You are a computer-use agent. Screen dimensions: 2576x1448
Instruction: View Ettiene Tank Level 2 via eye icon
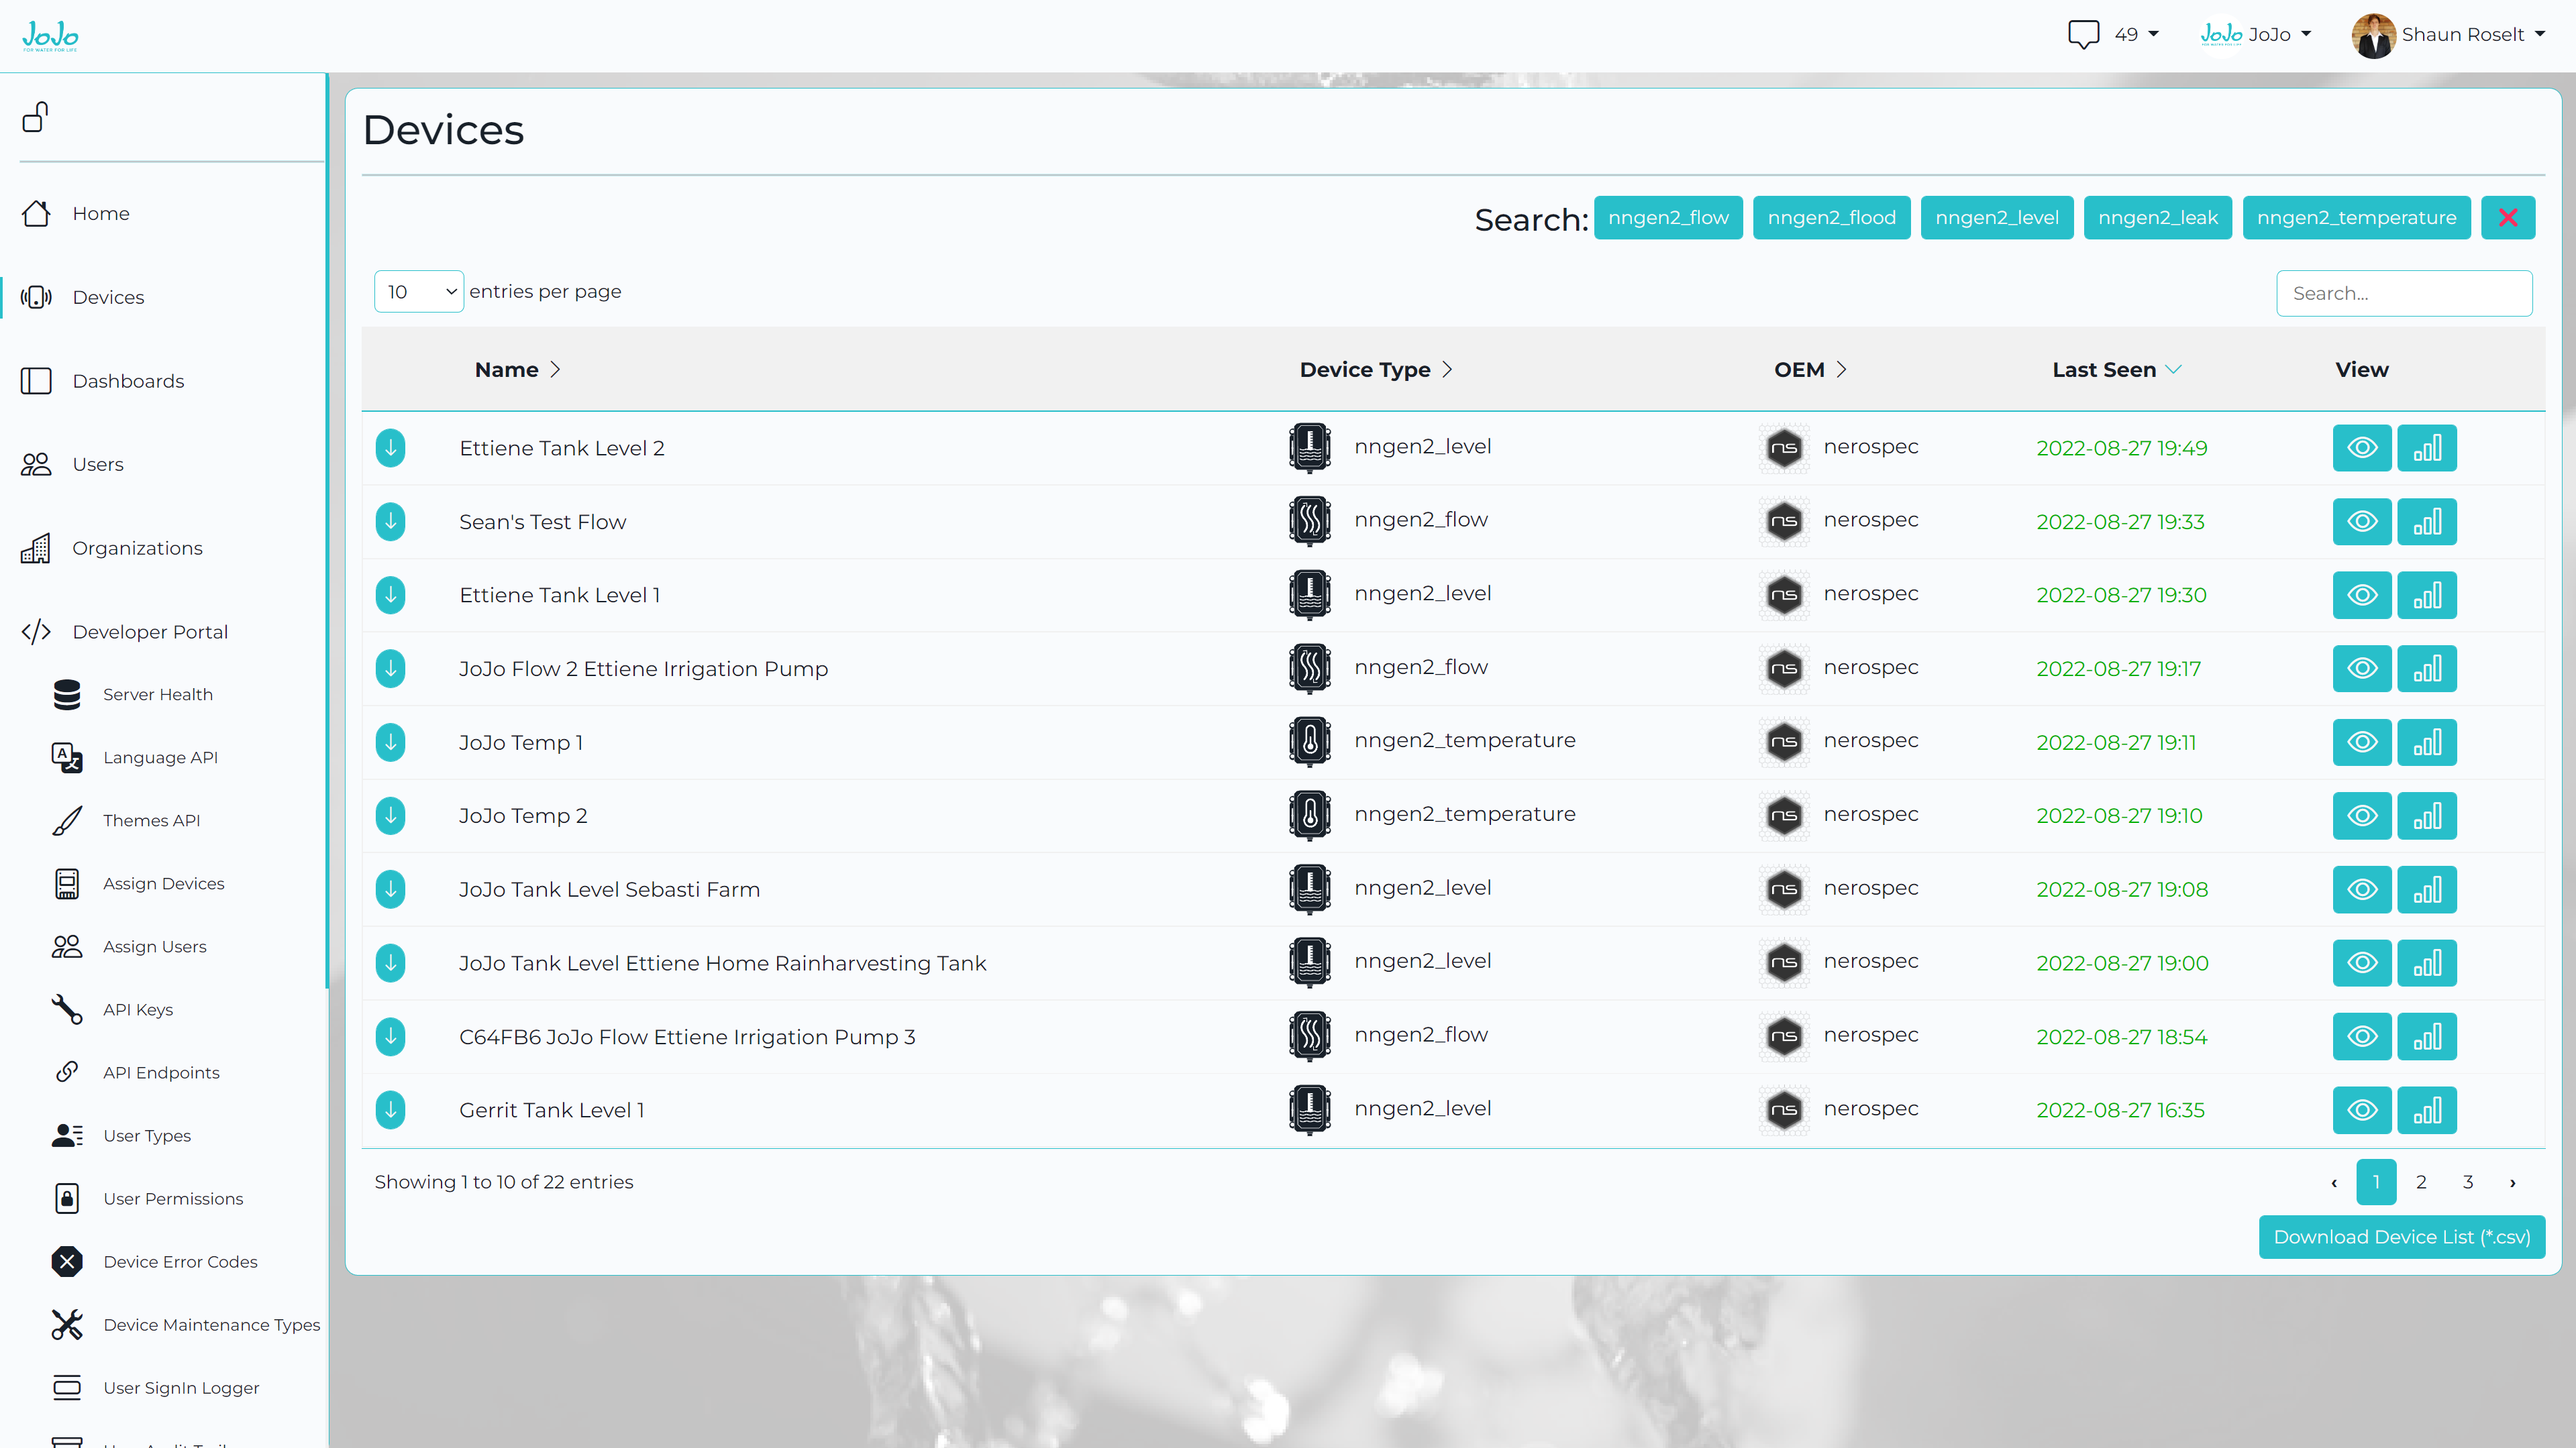2361,448
